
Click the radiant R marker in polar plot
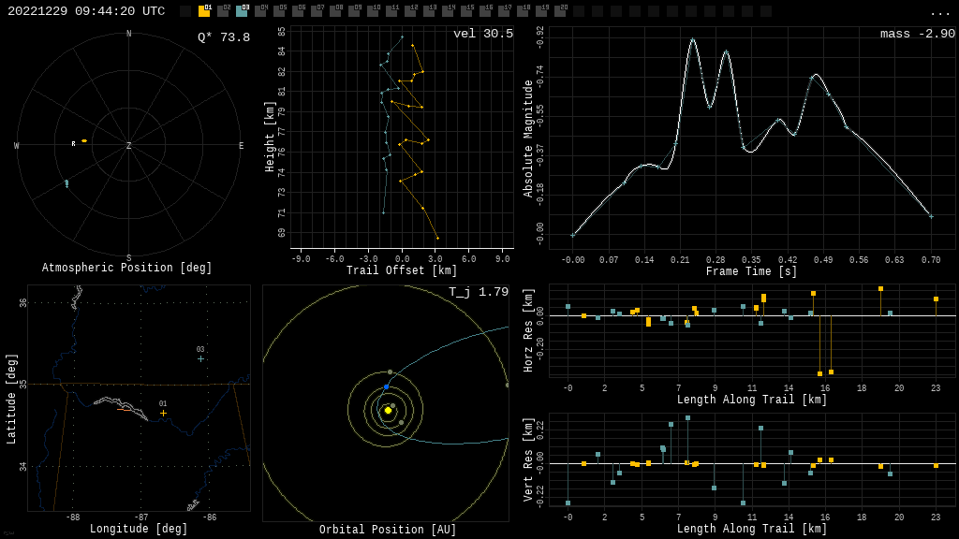(x=74, y=143)
